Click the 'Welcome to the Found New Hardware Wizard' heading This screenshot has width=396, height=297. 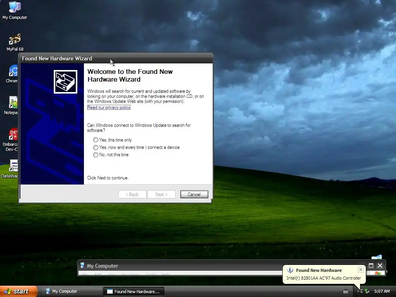click(x=130, y=75)
